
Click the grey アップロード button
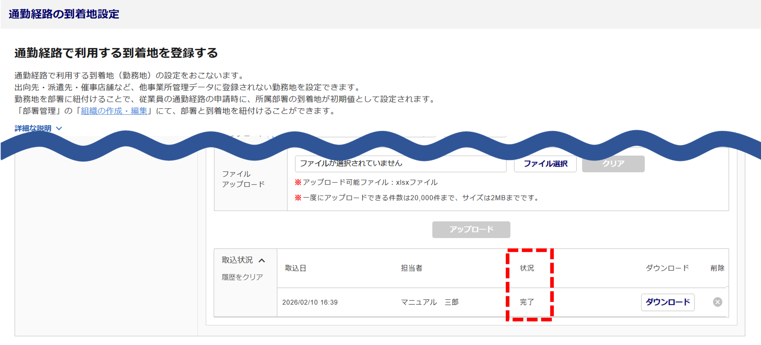tap(471, 229)
